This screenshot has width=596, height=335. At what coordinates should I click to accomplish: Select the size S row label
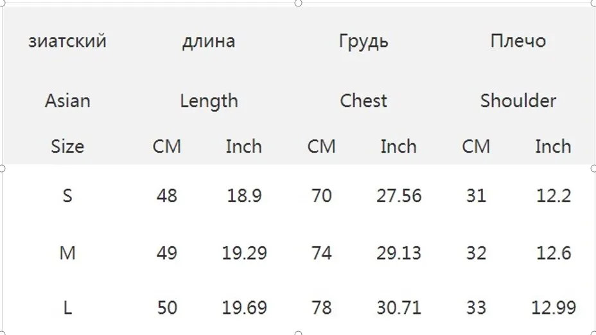[x=67, y=196]
